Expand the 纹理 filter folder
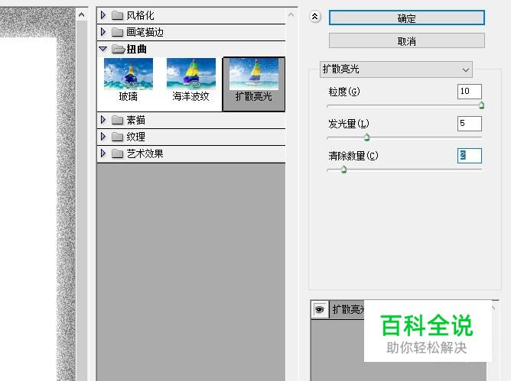 (103, 137)
